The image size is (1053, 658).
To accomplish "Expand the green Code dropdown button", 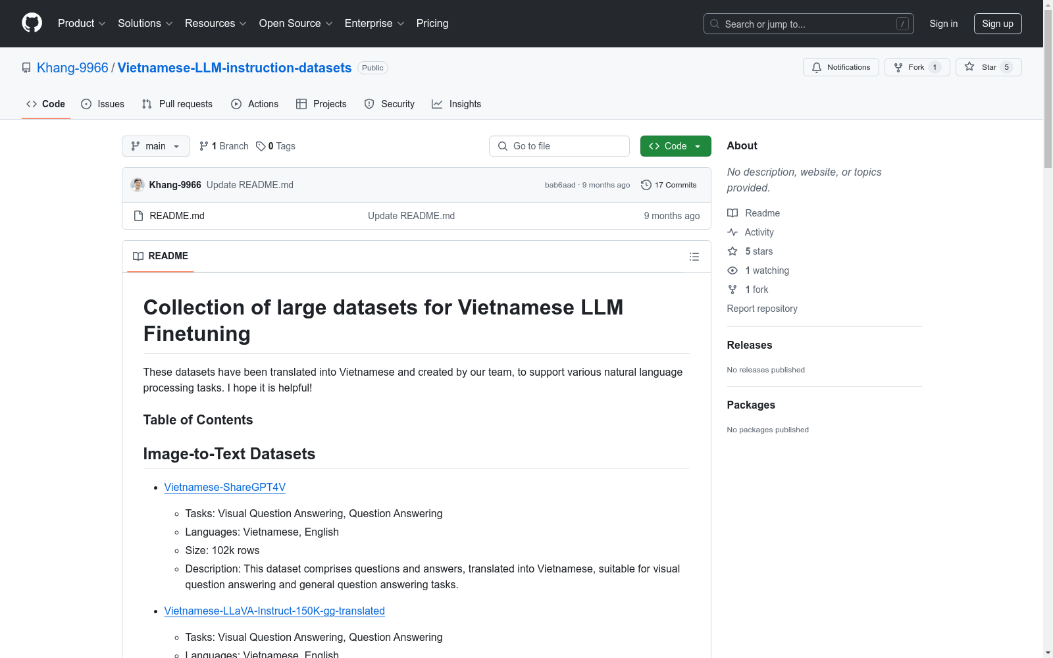I will (x=675, y=146).
